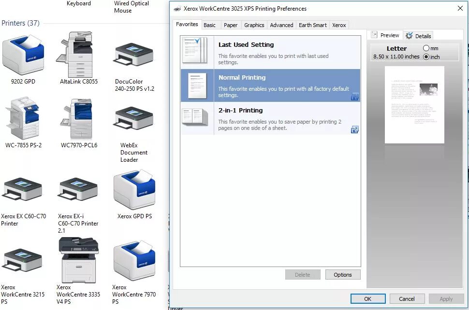The image size is (469, 310).
Task: Click the Options button
Action: coord(343,274)
